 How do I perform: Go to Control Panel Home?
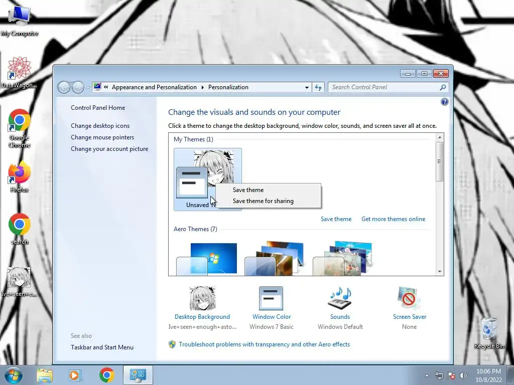click(x=98, y=108)
